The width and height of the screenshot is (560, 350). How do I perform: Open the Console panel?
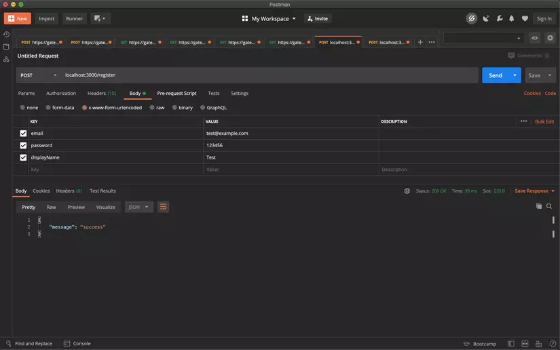pos(77,344)
